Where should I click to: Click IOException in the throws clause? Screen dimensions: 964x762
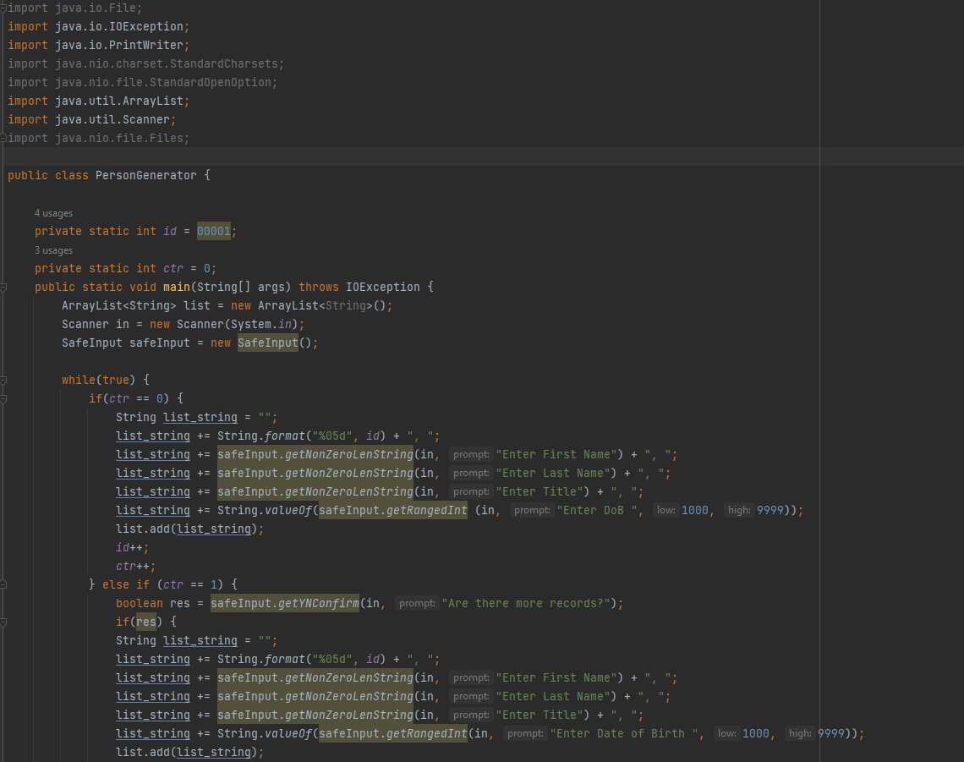382,288
